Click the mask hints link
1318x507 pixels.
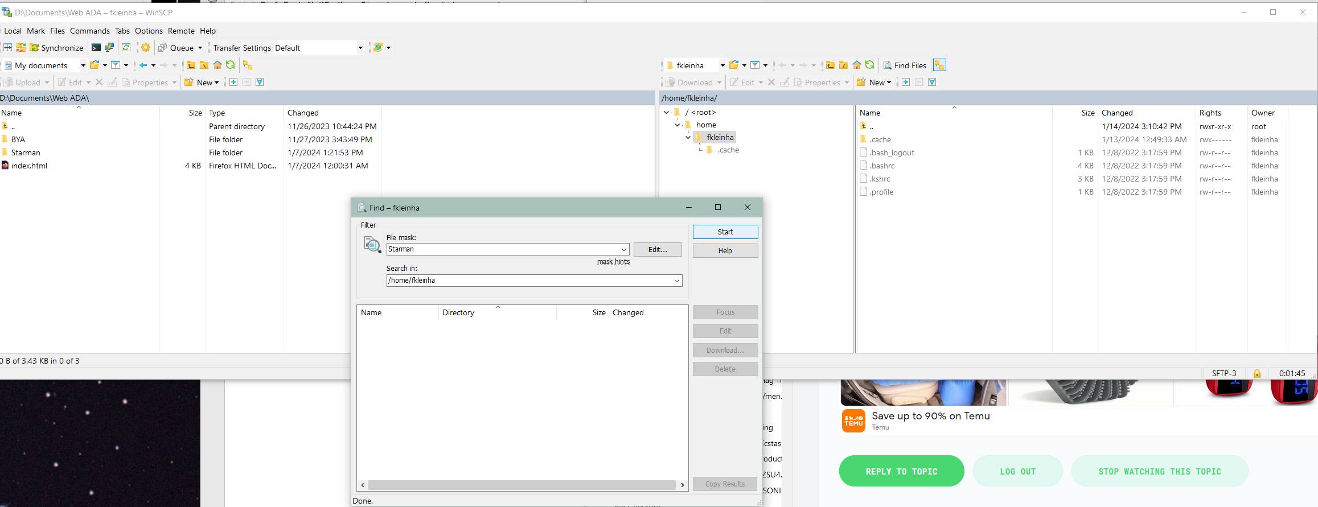(x=613, y=262)
